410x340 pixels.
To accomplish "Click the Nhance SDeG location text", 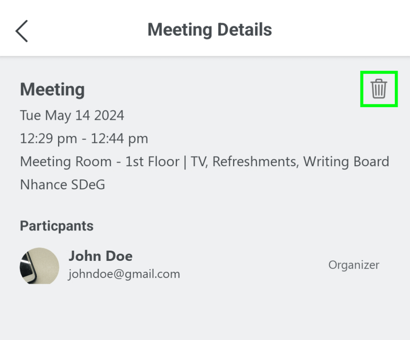I will tap(62, 185).
